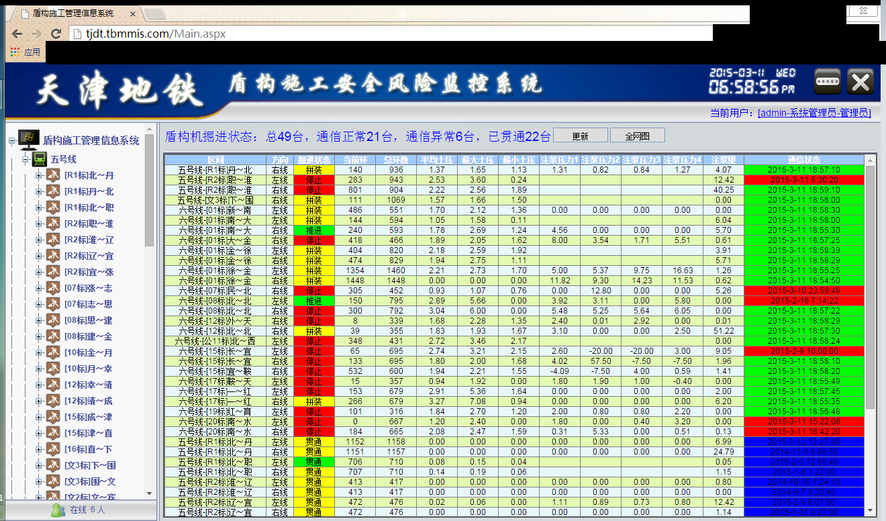The image size is (886, 521).
Task: Click the worker icon for [08标]建~金
Action: click(54, 336)
